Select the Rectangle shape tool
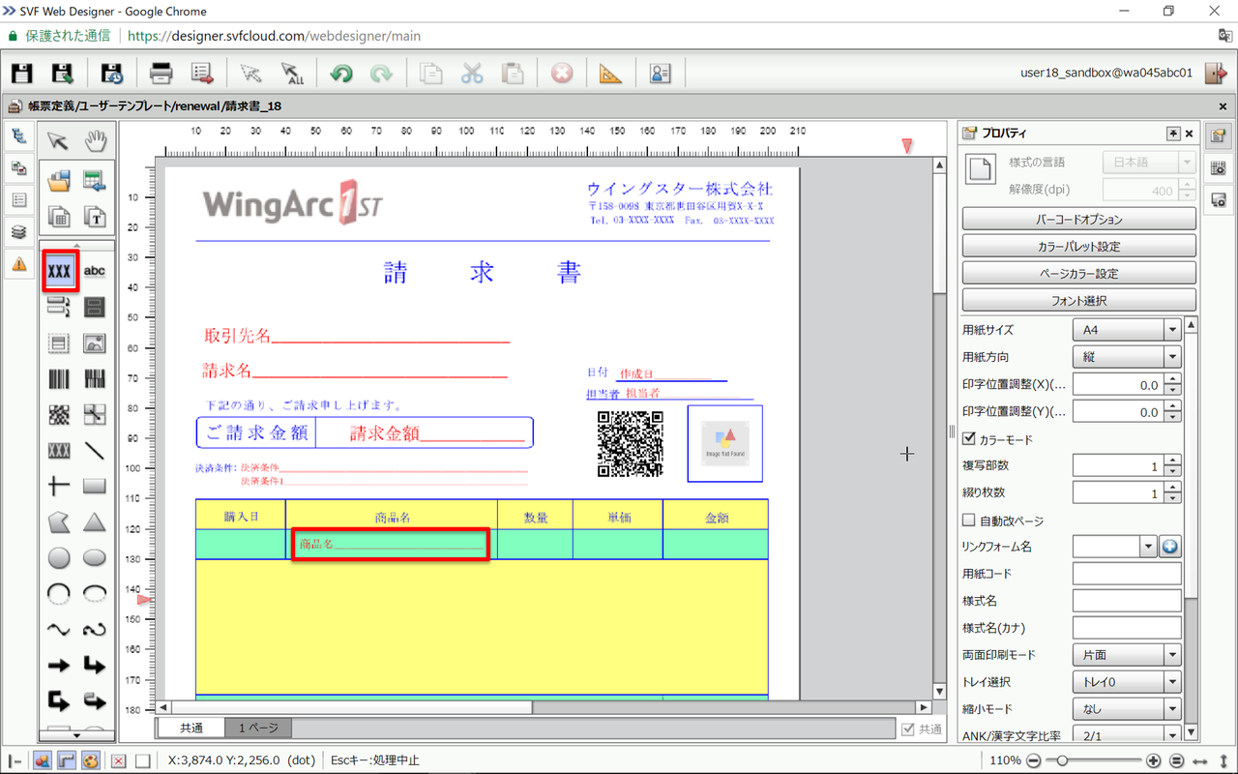Viewport: 1238px width, 774px height. [95, 486]
